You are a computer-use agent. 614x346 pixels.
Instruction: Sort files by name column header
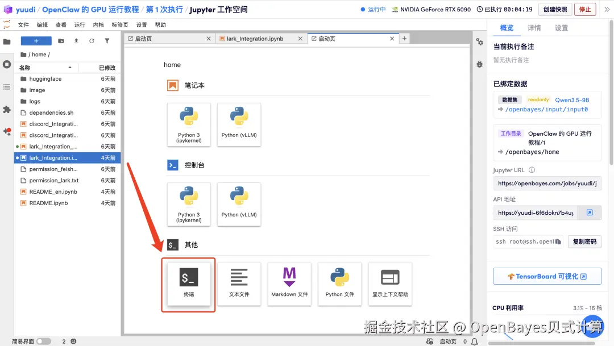point(46,68)
